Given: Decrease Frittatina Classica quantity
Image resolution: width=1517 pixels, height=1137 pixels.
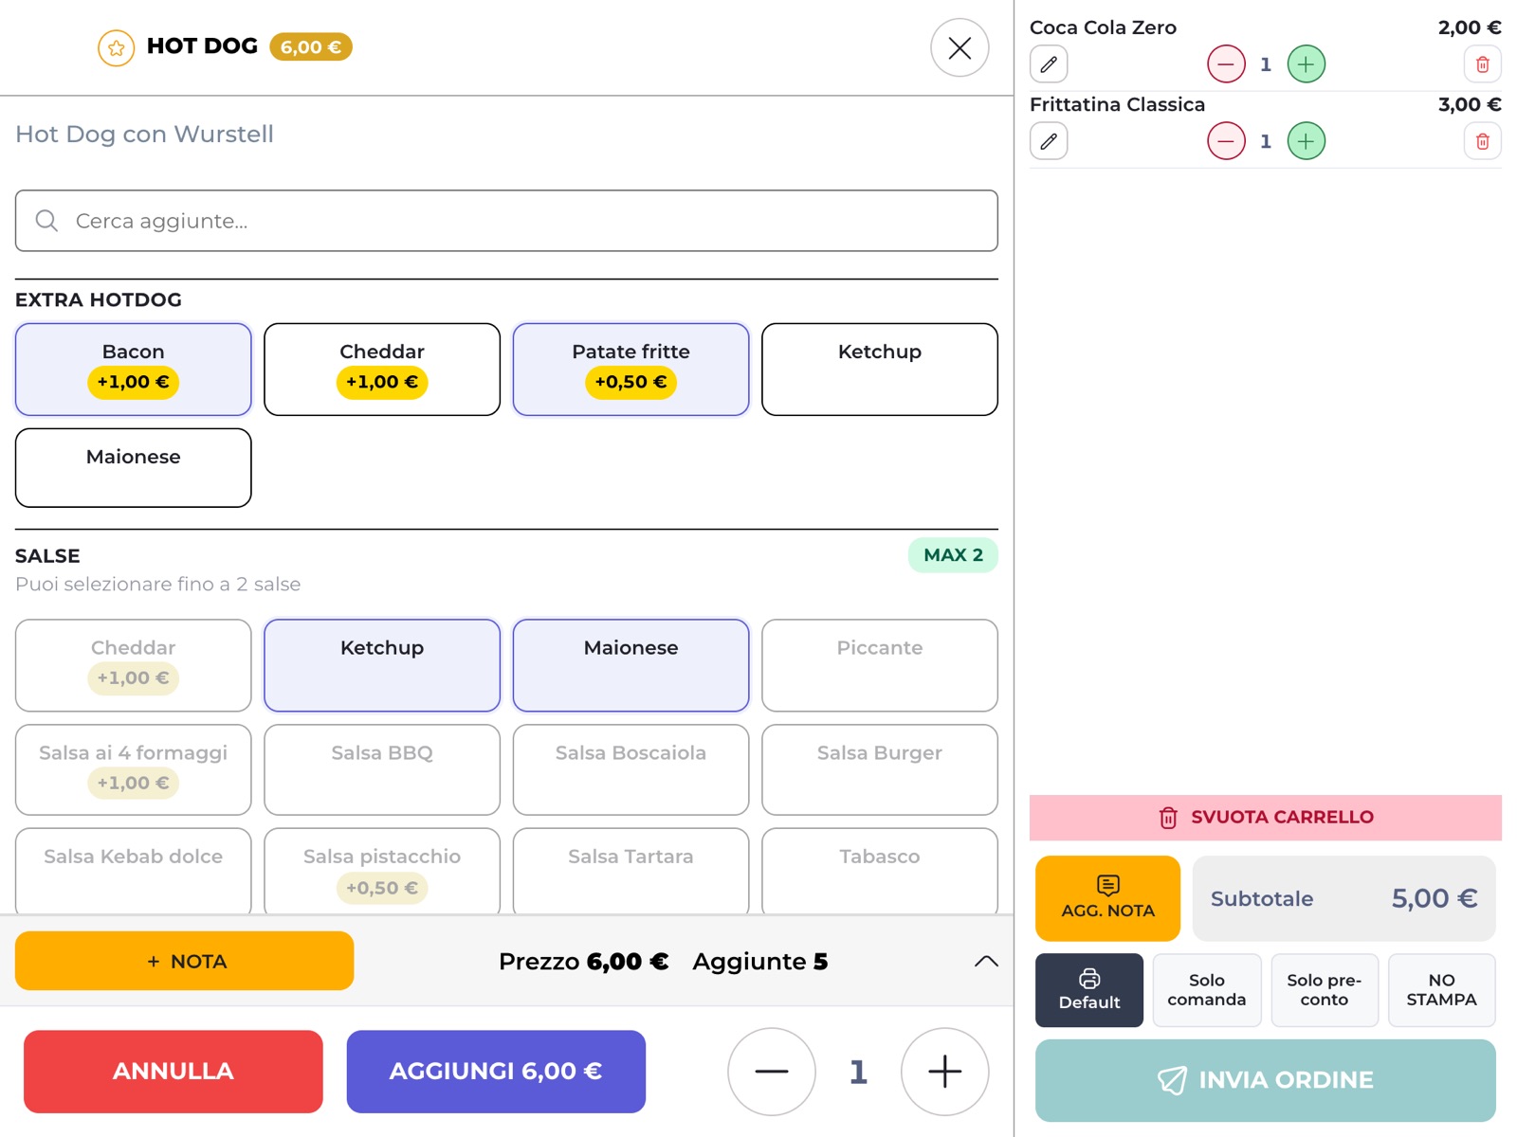Looking at the screenshot, I should point(1226,141).
